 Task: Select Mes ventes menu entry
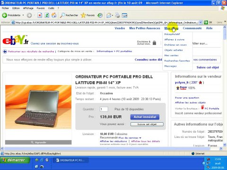(x=171, y=55)
